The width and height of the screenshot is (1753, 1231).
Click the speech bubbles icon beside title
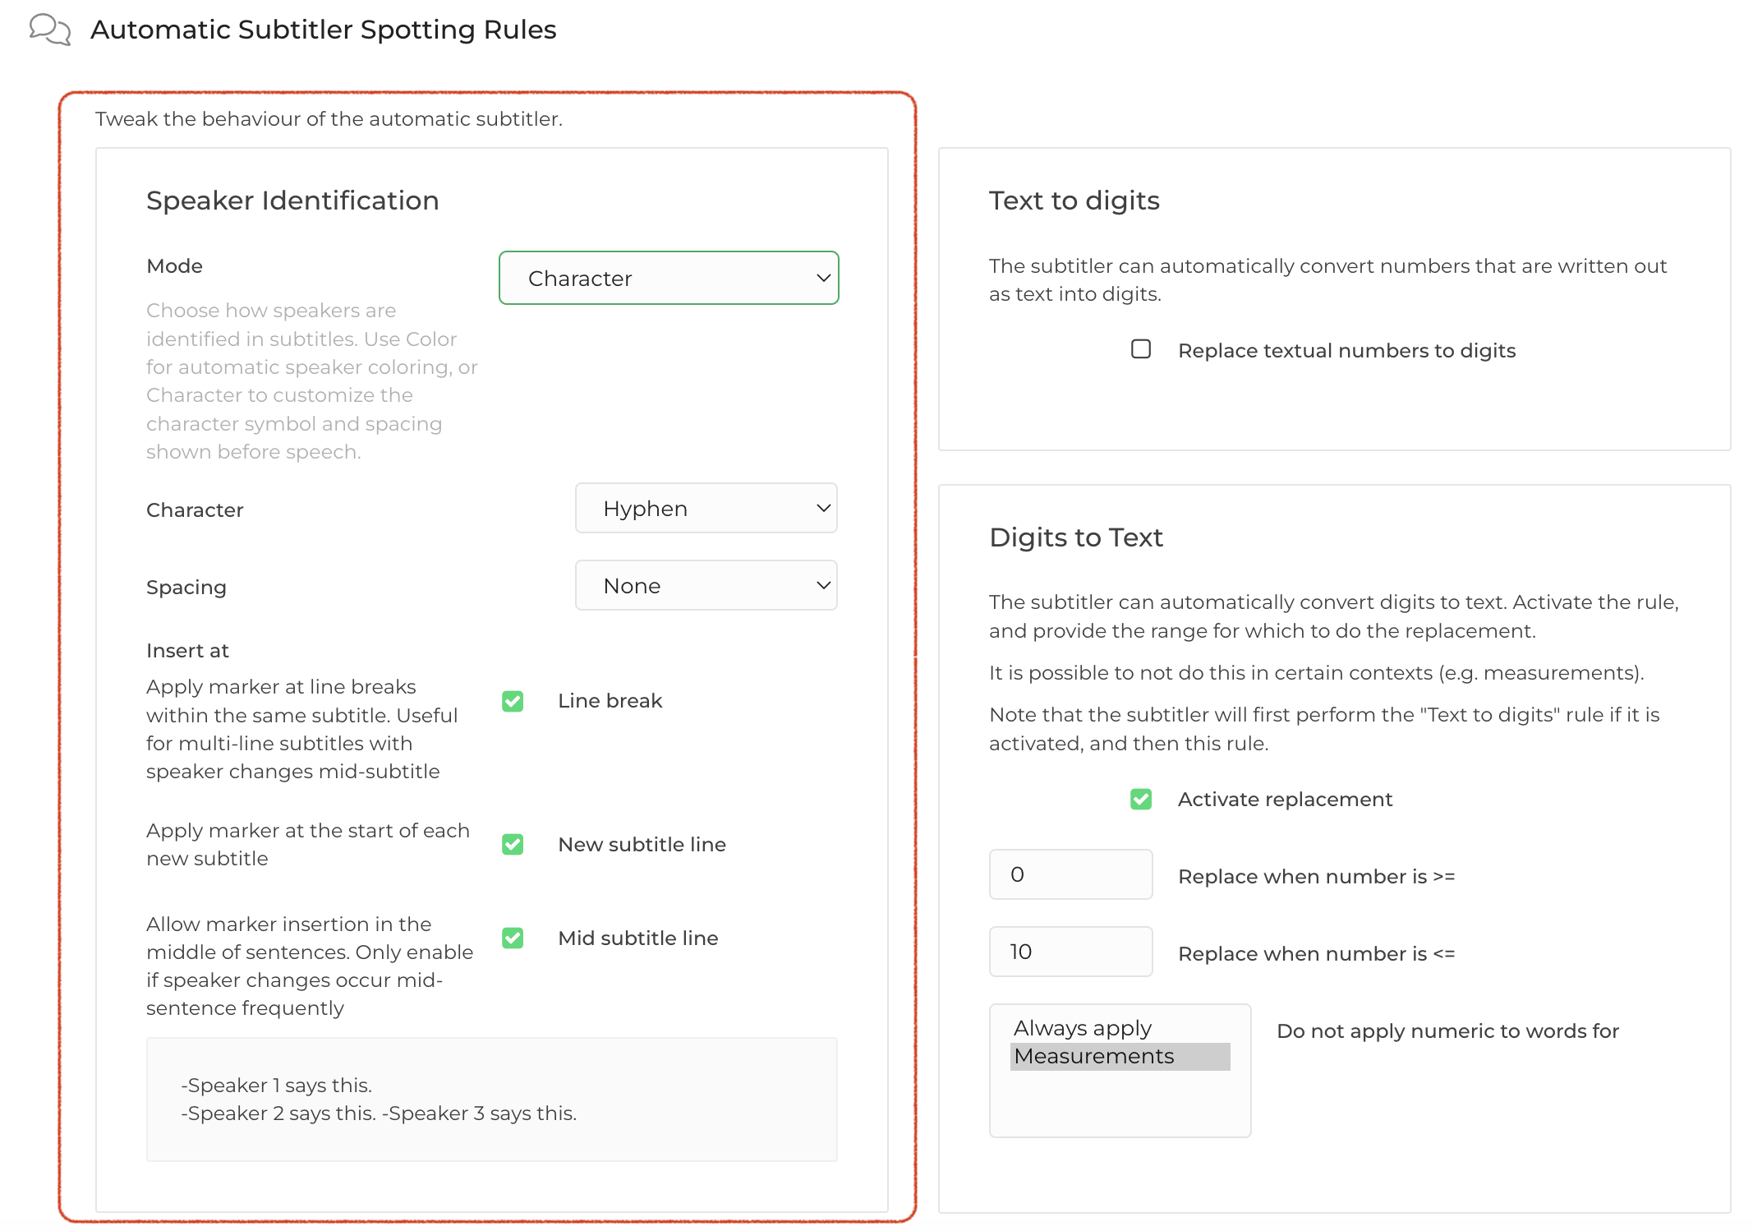49,30
